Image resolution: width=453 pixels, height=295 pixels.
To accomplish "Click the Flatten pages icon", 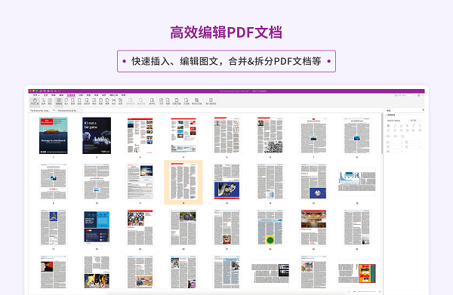I will click(x=153, y=101).
